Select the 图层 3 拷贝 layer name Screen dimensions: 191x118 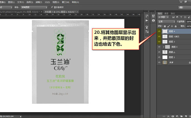(x=174, y=37)
